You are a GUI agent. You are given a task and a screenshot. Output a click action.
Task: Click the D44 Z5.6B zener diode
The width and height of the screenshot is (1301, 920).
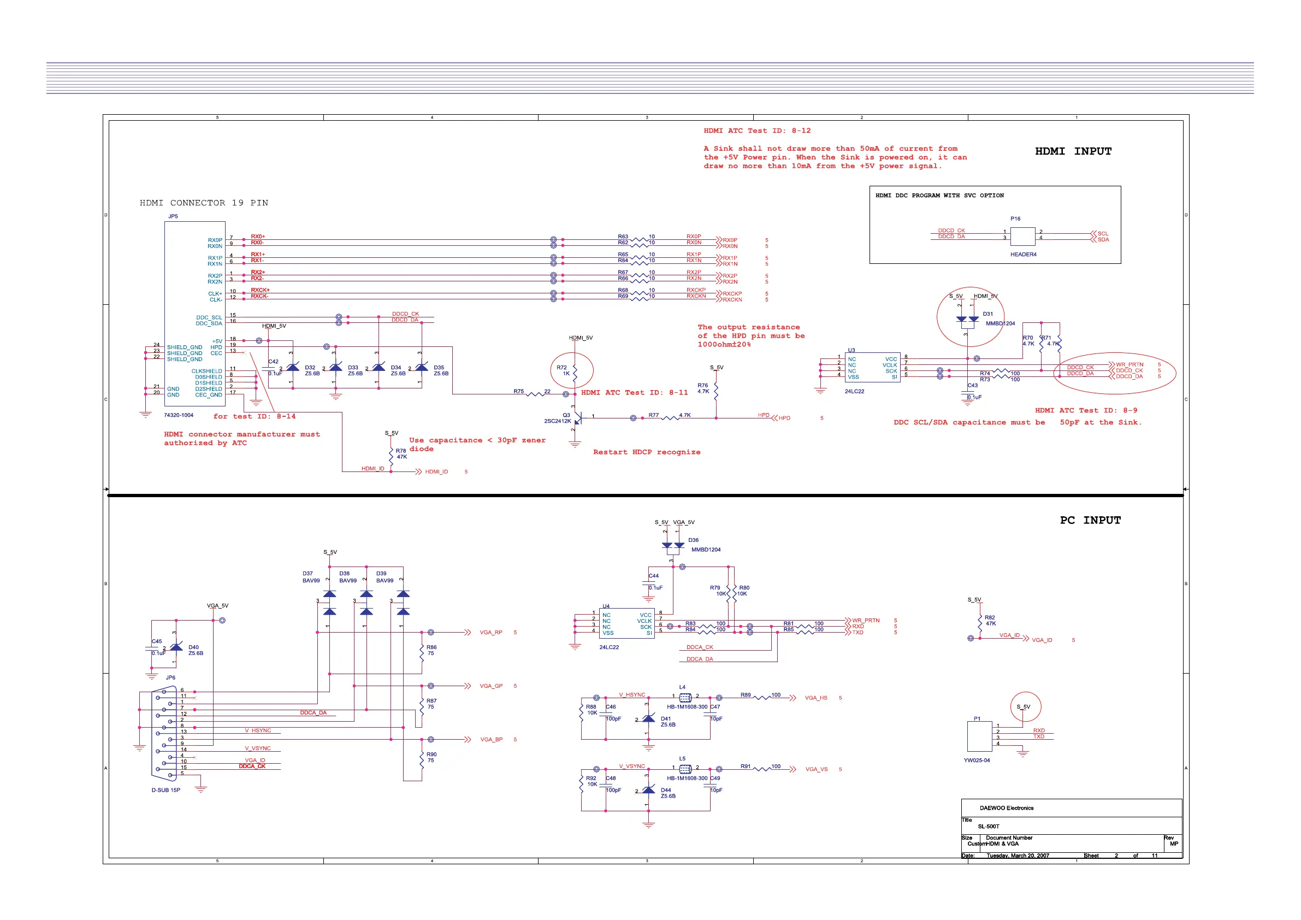[x=648, y=790]
